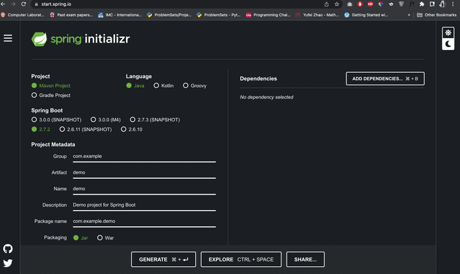Open the Twitter link icon
The height and width of the screenshot is (274, 460).
click(x=8, y=263)
